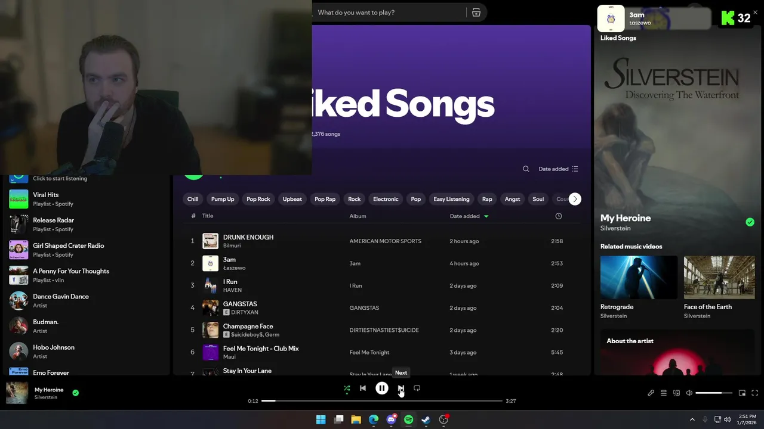Select the DRUNK ENOUGH track row
This screenshot has height=429, width=764.
tap(382, 241)
